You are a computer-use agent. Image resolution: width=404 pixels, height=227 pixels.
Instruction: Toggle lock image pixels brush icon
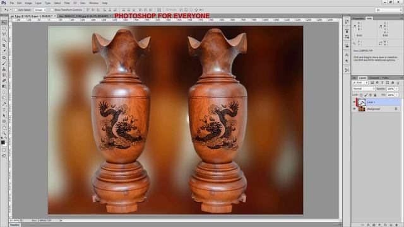click(x=365, y=95)
